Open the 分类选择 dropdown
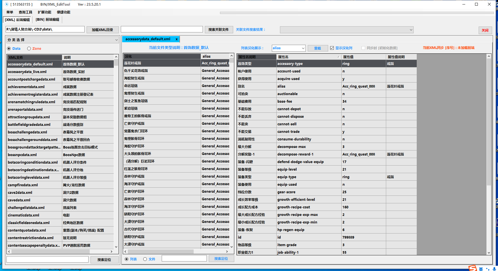The image size is (498, 271). 62,40
